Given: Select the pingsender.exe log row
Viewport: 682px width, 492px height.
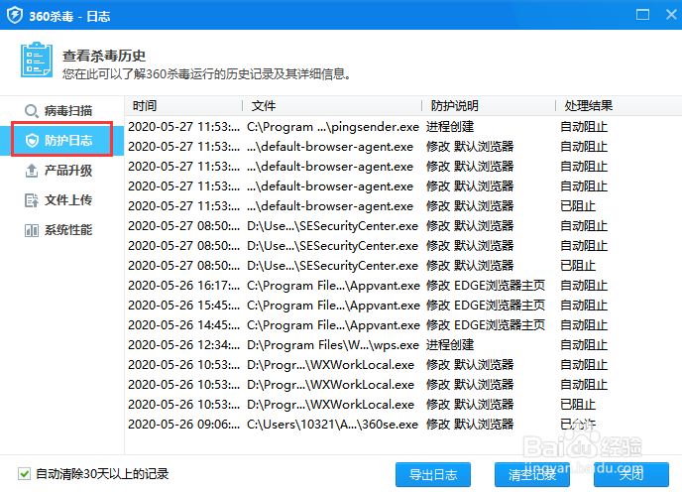Looking at the screenshot, I should [403, 127].
